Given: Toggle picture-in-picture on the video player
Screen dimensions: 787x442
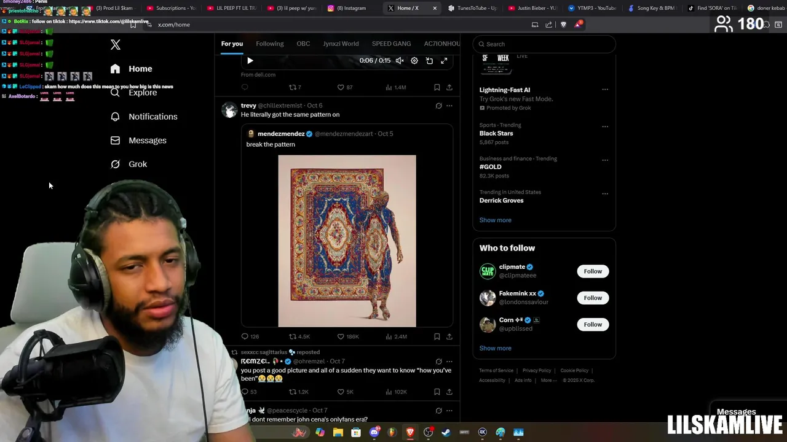Looking at the screenshot, I should [429, 61].
